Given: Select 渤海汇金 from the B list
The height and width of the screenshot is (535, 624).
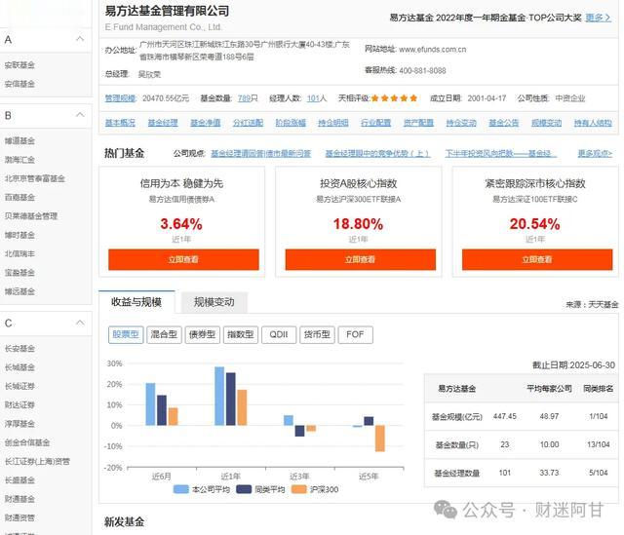Looking at the screenshot, I should tap(19, 160).
